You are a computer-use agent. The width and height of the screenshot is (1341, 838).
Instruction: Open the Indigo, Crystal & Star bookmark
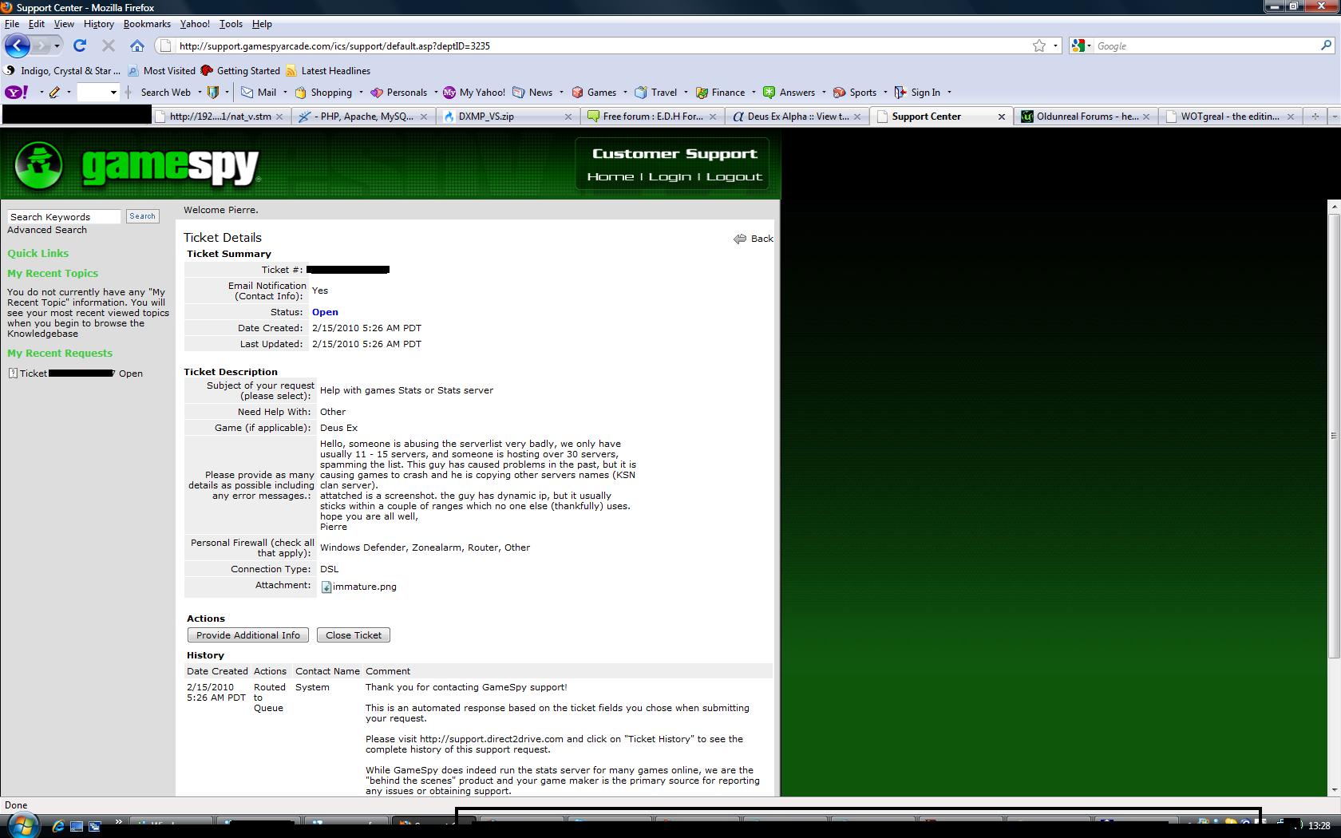click(63, 71)
